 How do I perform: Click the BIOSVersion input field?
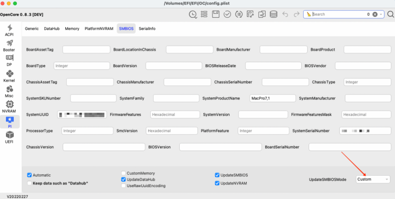click(x=220, y=147)
